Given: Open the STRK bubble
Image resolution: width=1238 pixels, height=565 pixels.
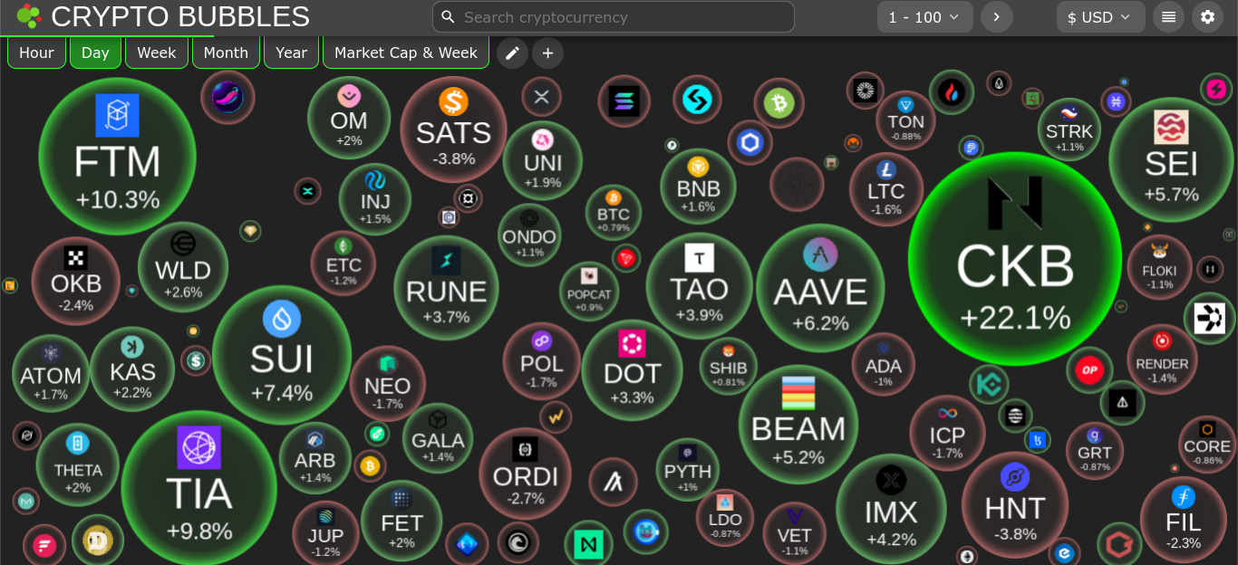Looking at the screenshot, I should (1069, 129).
